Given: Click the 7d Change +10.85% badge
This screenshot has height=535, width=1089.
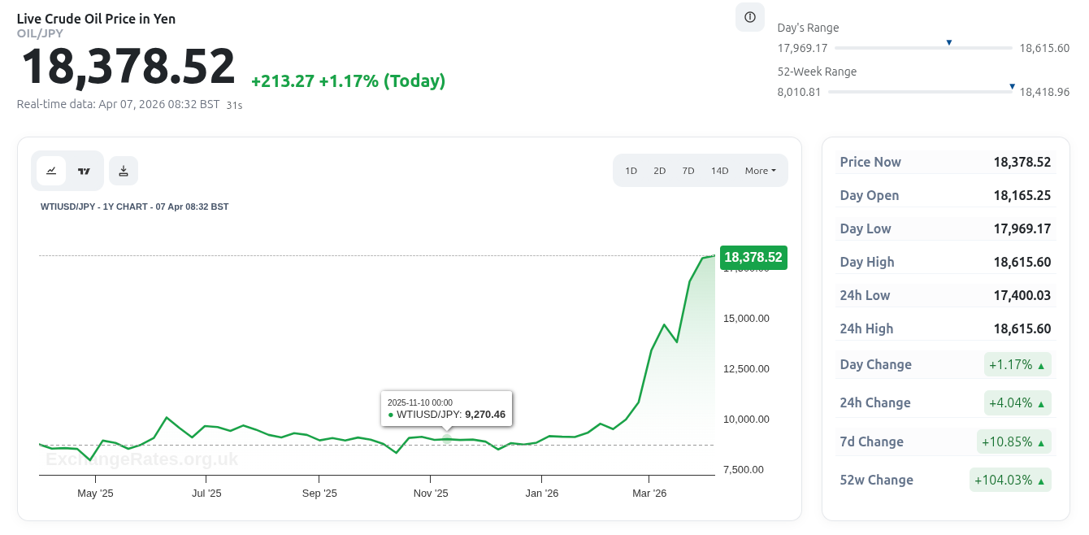Looking at the screenshot, I should pyautogui.click(x=1014, y=441).
